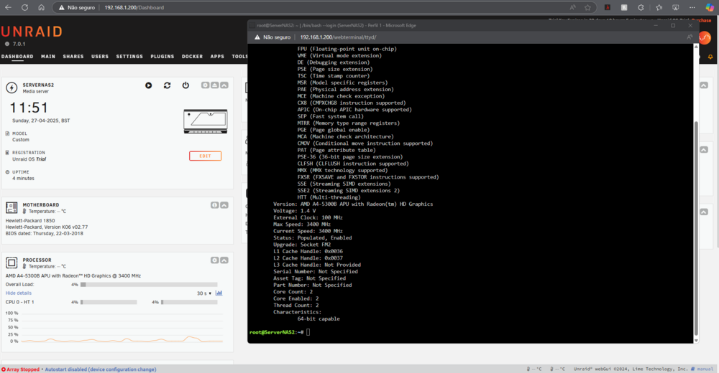
Task: Click the Motherboard info icon
Action: coord(214,205)
